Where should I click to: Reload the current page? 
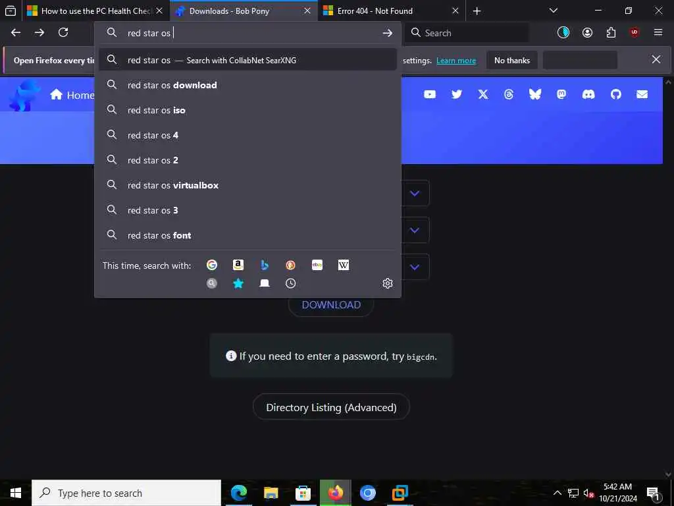pyautogui.click(x=63, y=32)
